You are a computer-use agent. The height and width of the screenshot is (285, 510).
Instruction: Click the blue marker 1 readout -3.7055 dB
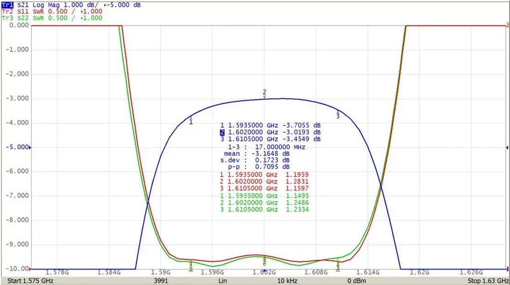301,125
